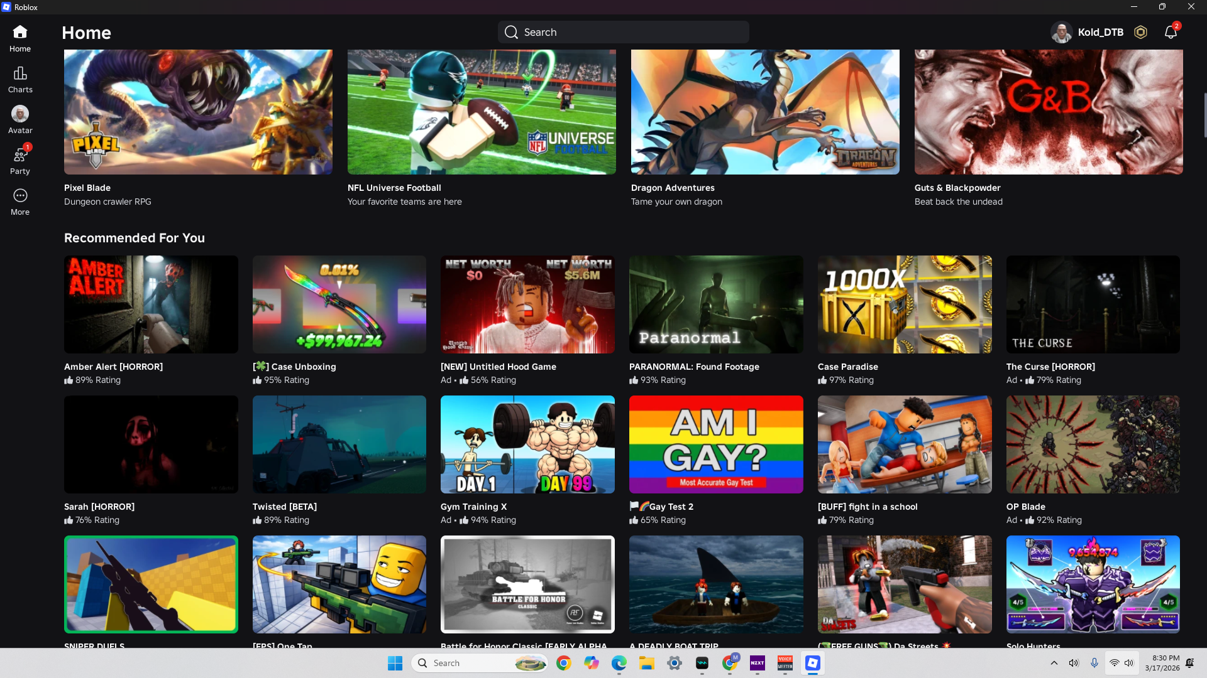1207x678 pixels.
Task: Open the PARANORMAL: Found Footage thumbnail
Action: pyautogui.click(x=716, y=304)
